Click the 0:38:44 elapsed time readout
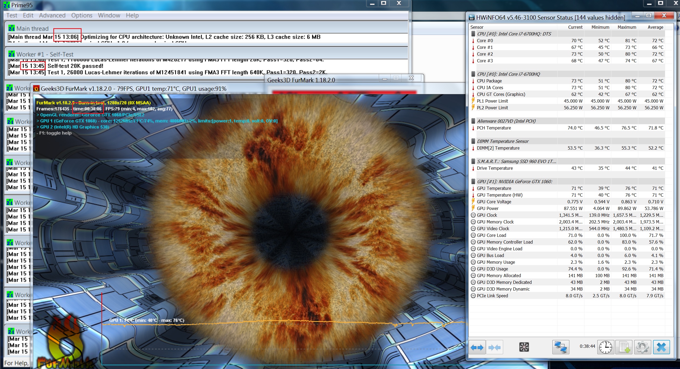The image size is (680, 369). [x=587, y=346]
